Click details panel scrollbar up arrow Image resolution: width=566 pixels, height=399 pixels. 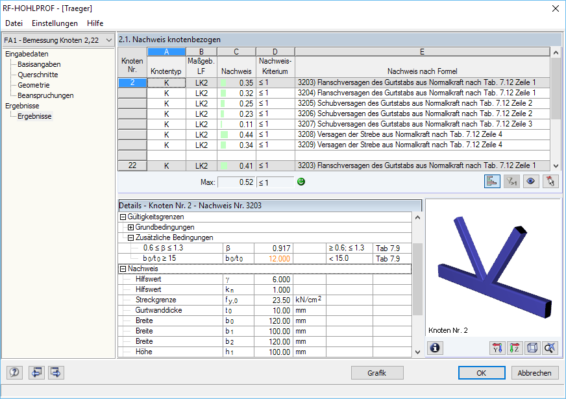coord(417,217)
